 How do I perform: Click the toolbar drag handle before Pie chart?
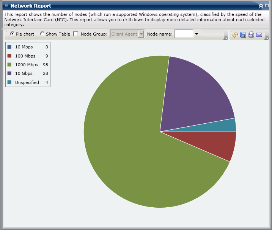point(6,34)
